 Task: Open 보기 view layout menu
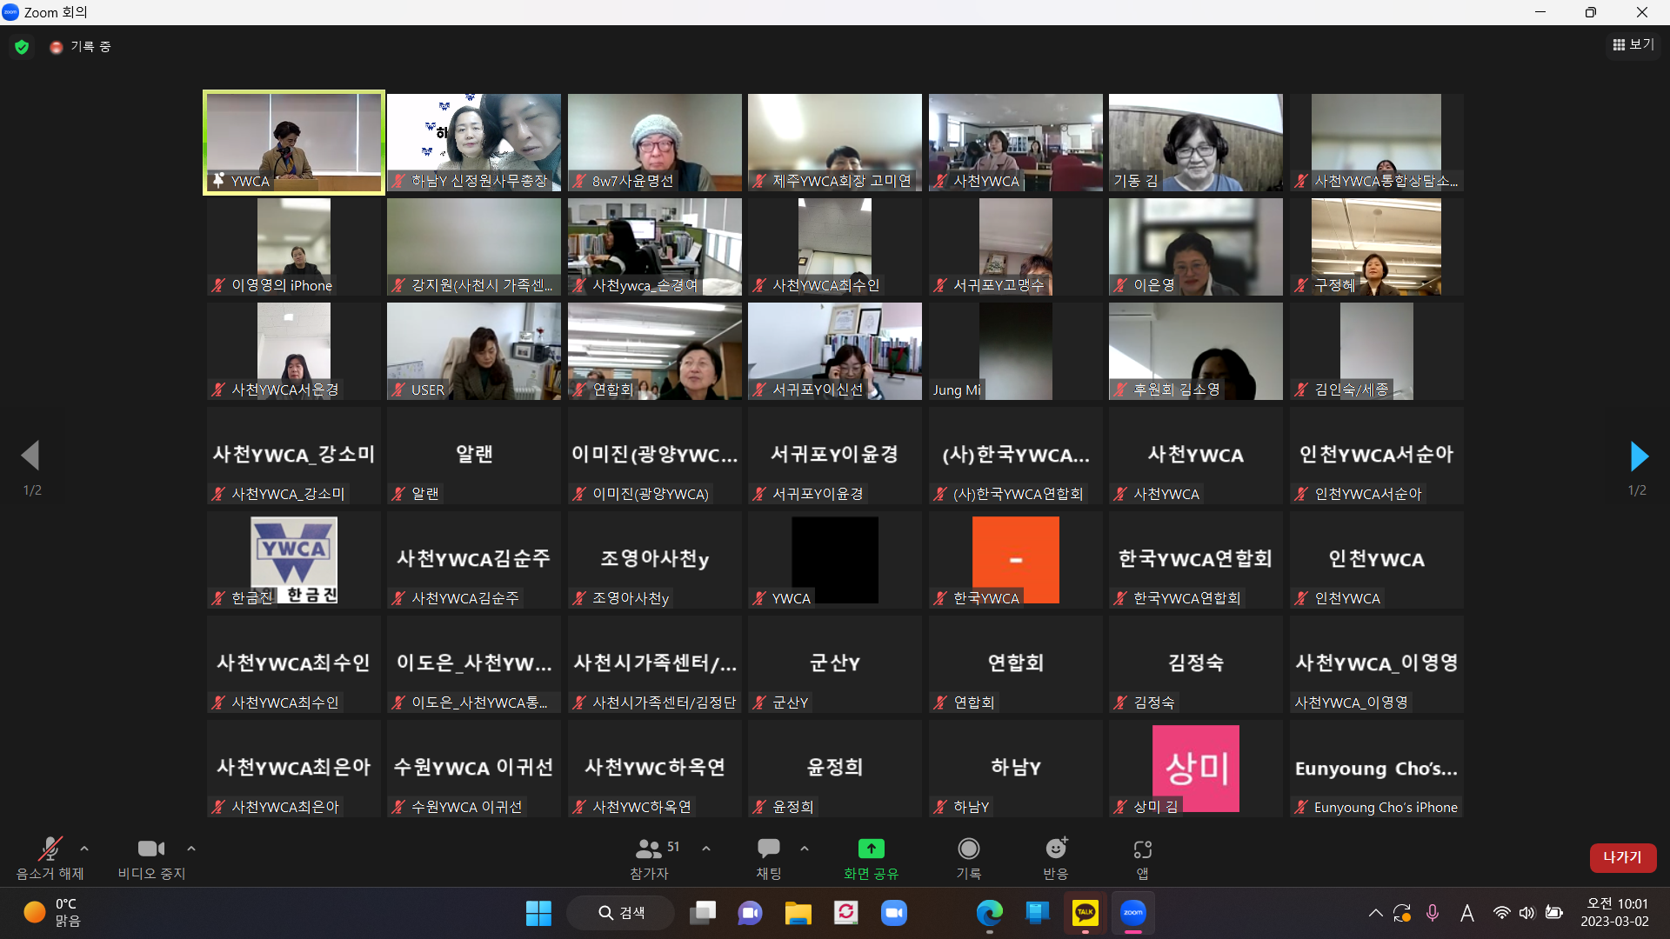pyautogui.click(x=1633, y=44)
